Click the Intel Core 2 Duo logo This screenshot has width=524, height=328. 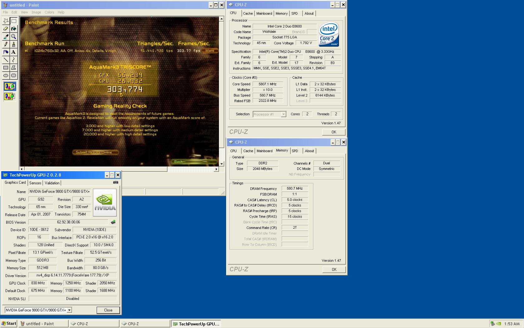pos(329,35)
